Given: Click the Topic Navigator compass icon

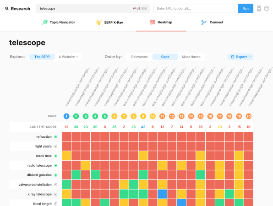Looking at the screenshot, I should click(x=45, y=22).
